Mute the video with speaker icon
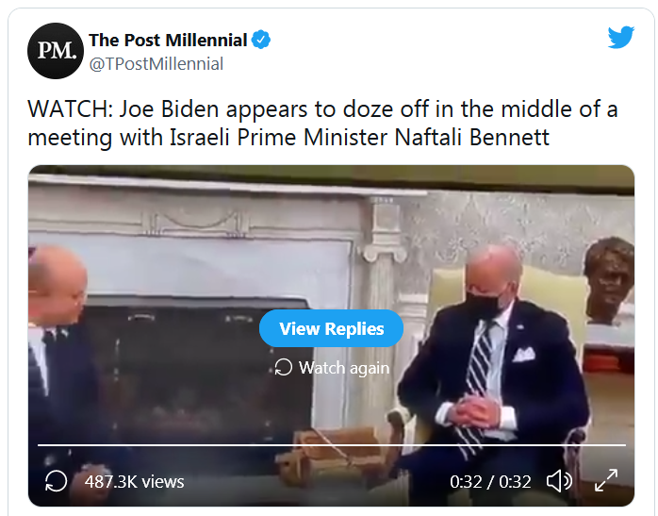 (x=559, y=481)
